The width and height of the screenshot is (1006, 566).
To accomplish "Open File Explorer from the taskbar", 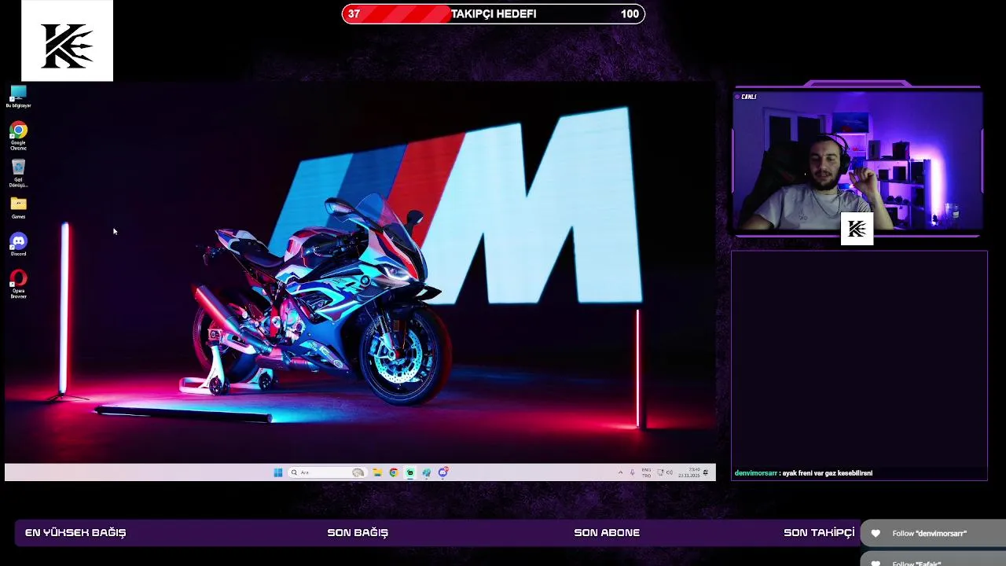I will click(x=378, y=472).
